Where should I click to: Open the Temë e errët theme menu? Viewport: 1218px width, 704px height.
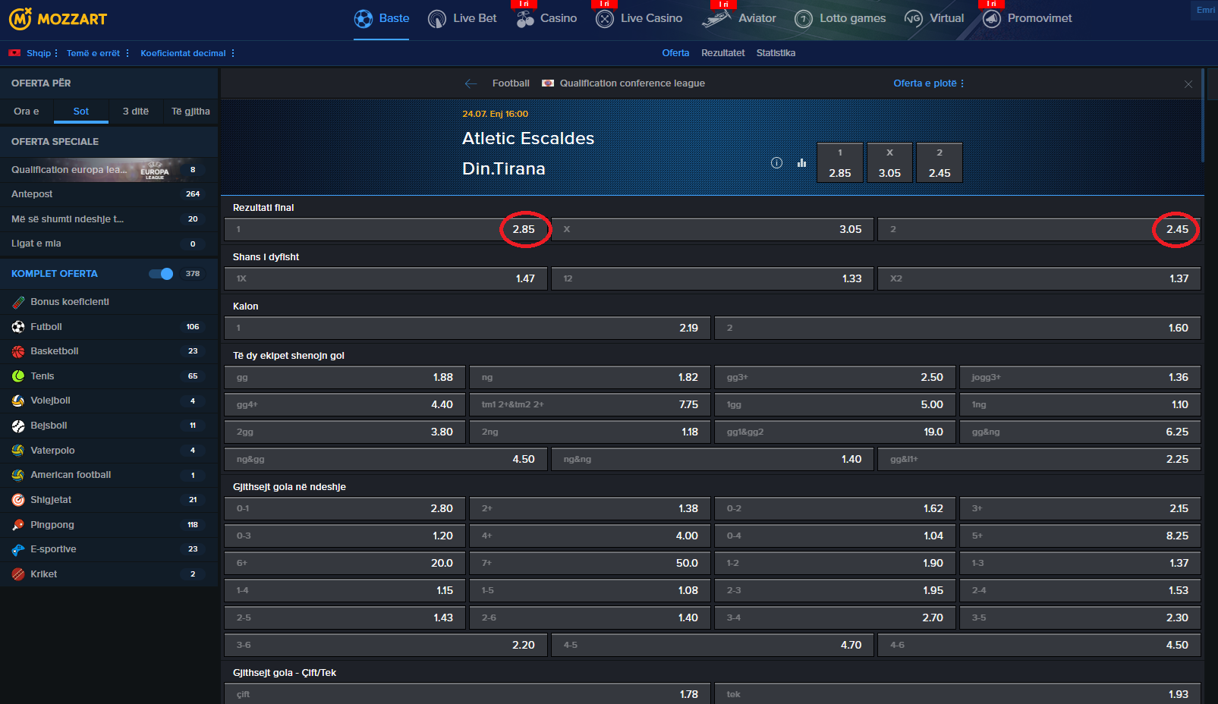pos(98,53)
